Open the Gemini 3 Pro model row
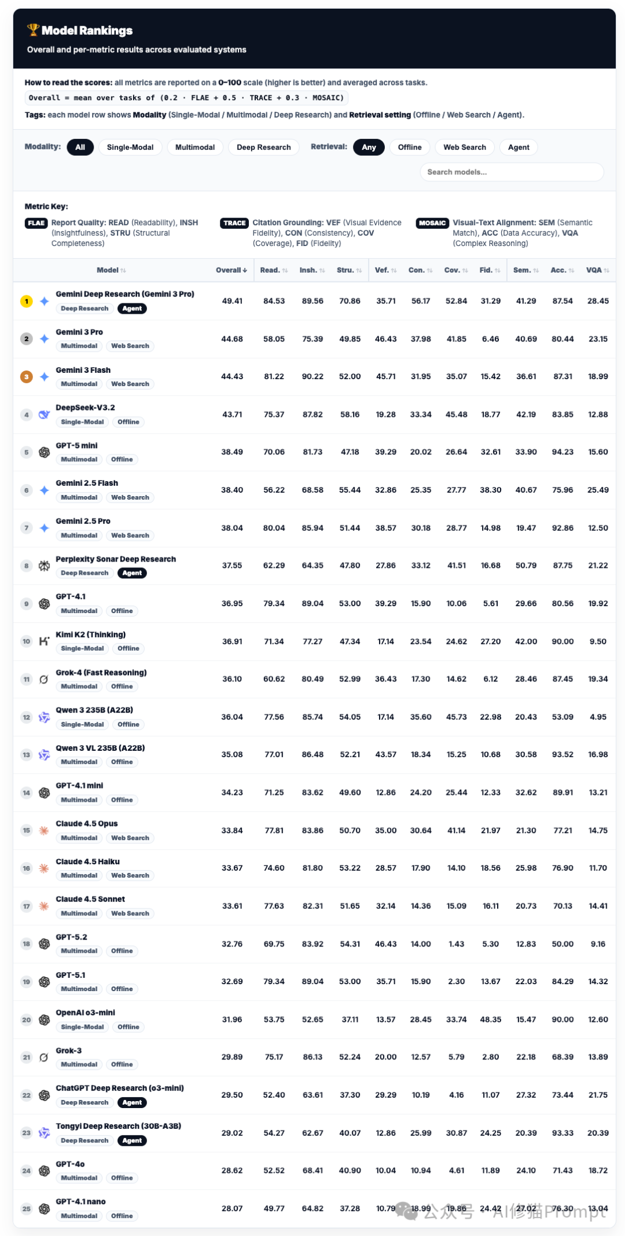 coord(79,332)
